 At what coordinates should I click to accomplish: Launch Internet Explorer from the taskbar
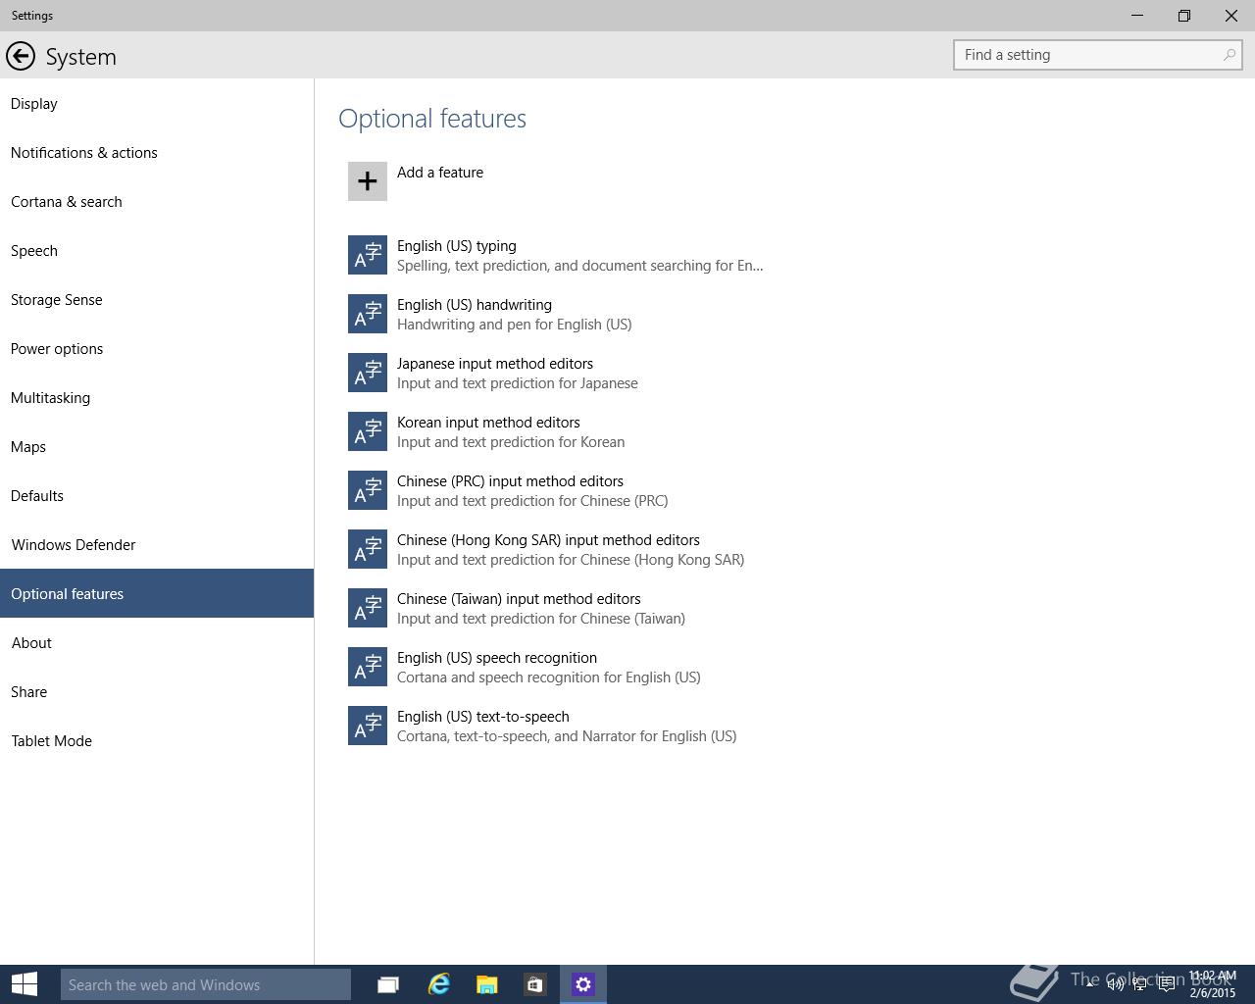pyautogui.click(x=438, y=984)
